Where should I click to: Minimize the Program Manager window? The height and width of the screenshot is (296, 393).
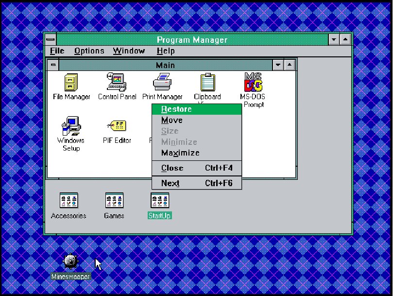click(x=334, y=39)
